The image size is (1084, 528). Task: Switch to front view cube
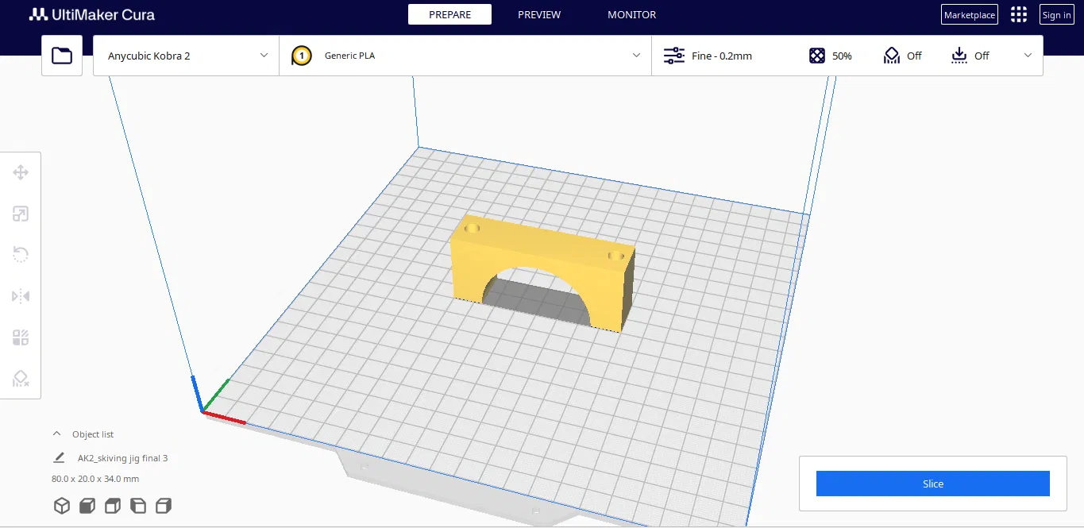coord(87,506)
